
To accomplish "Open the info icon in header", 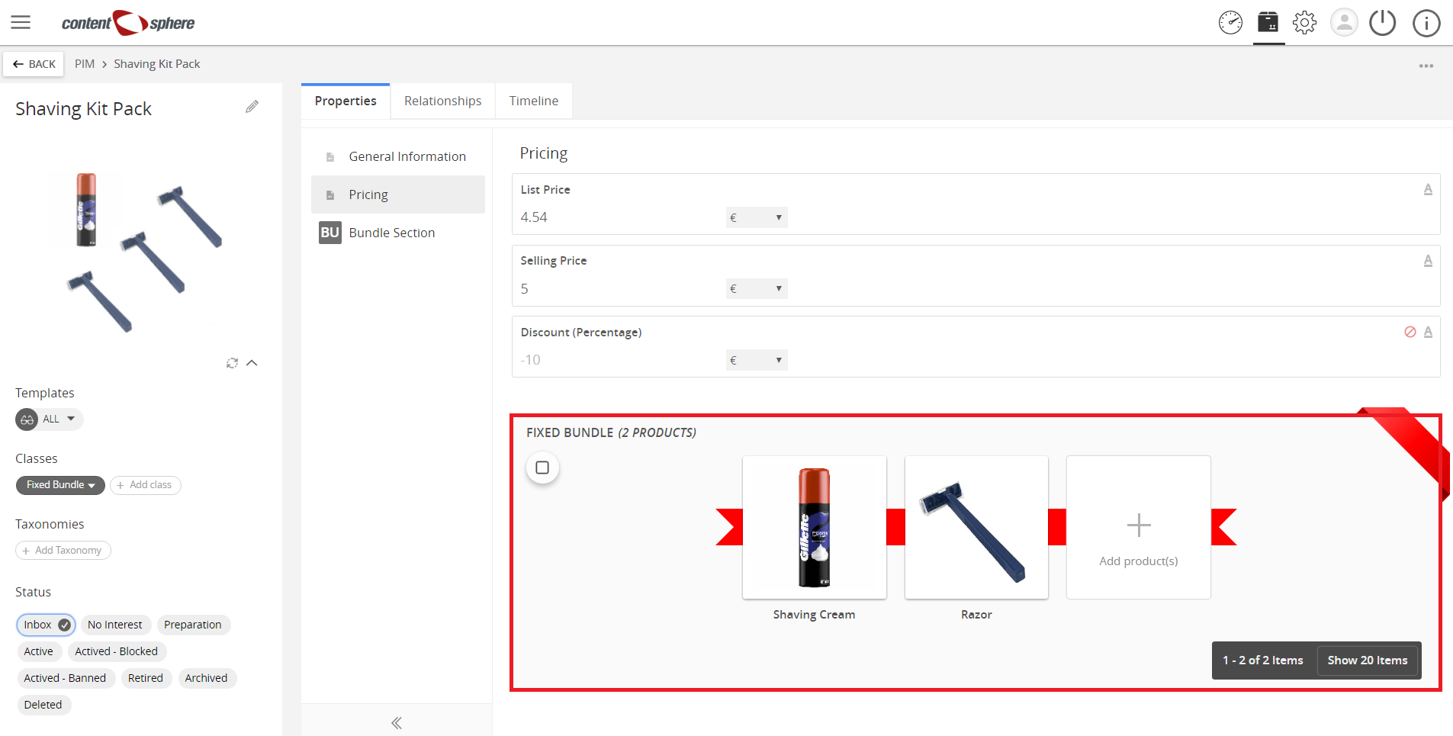I will (1426, 23).
